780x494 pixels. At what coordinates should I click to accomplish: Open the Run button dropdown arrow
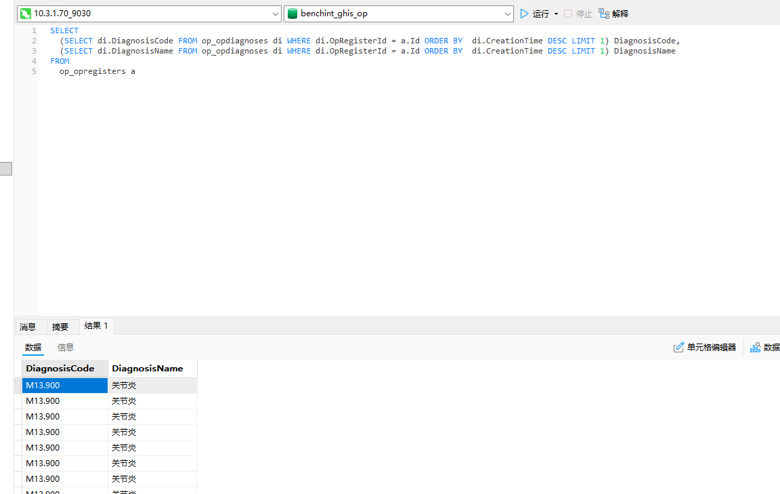click(x=556, y=14)
